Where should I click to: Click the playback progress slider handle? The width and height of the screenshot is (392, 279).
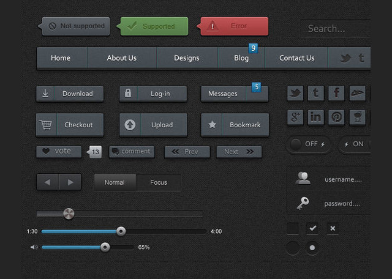pyautogui.click(x=121, y=231)
